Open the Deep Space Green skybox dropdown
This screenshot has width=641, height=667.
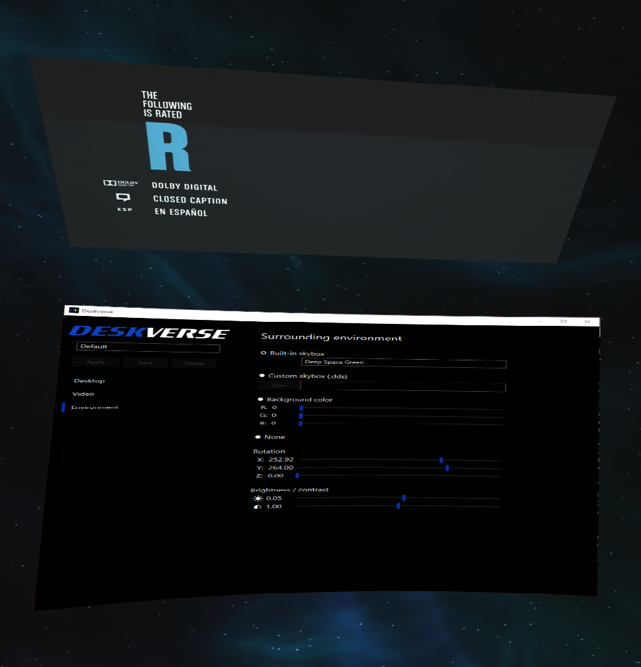coord(404,363)
